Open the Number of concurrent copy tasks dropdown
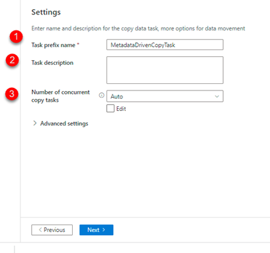270x253 pixels. pos(165,96)
